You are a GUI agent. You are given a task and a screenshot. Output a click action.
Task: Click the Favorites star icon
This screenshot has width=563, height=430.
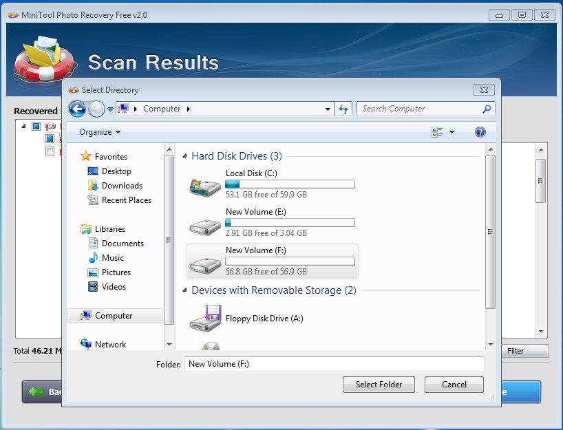86,156
